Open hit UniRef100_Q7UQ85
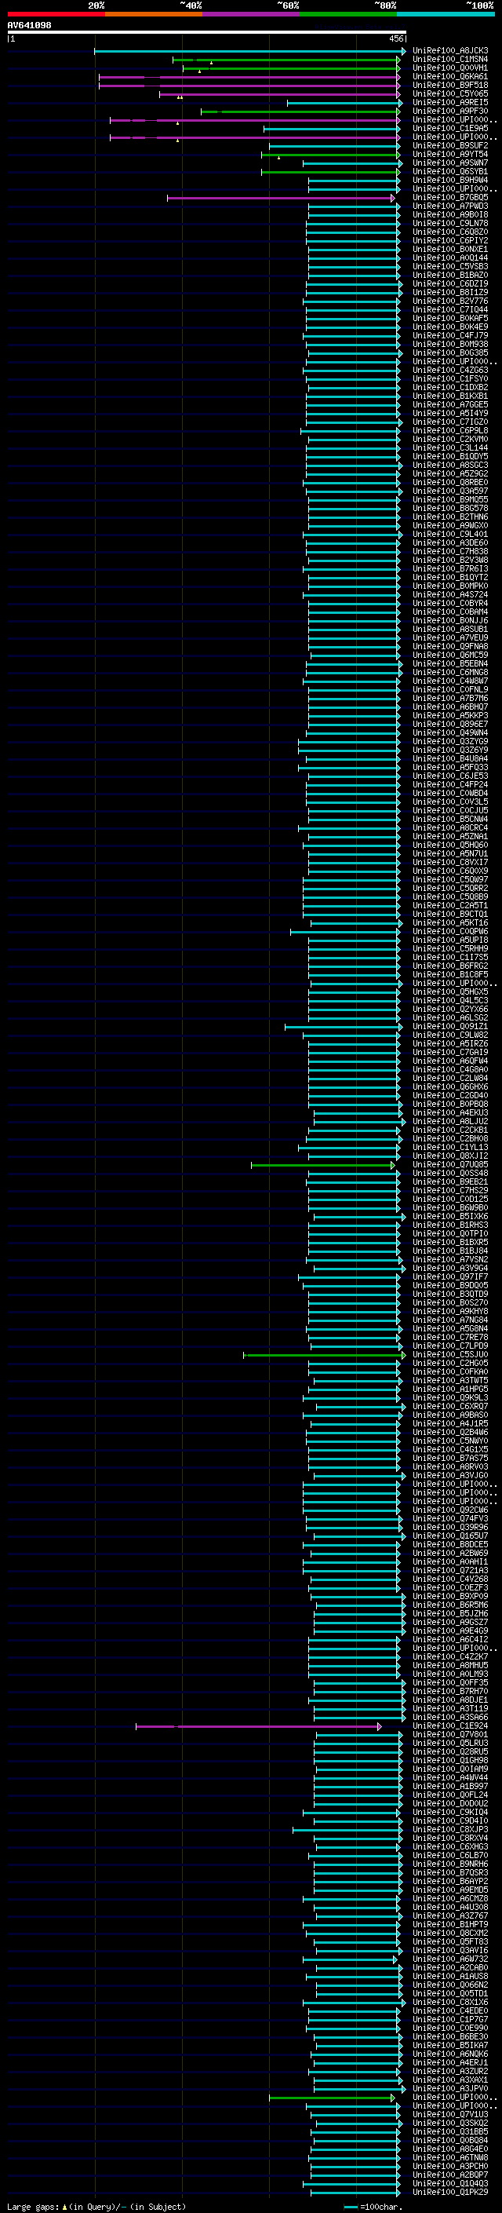Image resolution: width=502 pixels, height=2213 pixels. (450, 1165)
